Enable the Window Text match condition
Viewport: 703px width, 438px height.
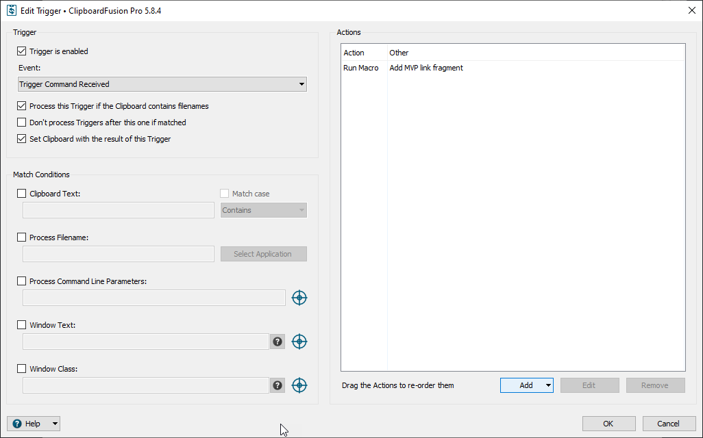pos(21,325)
